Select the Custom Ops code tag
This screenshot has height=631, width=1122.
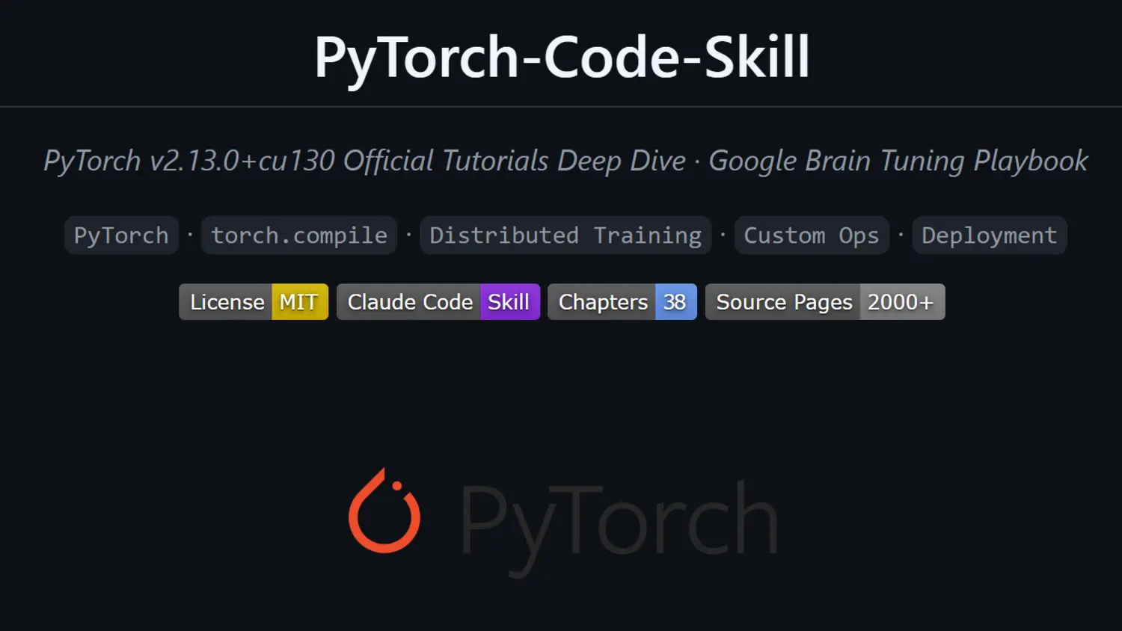pos(812,236)
